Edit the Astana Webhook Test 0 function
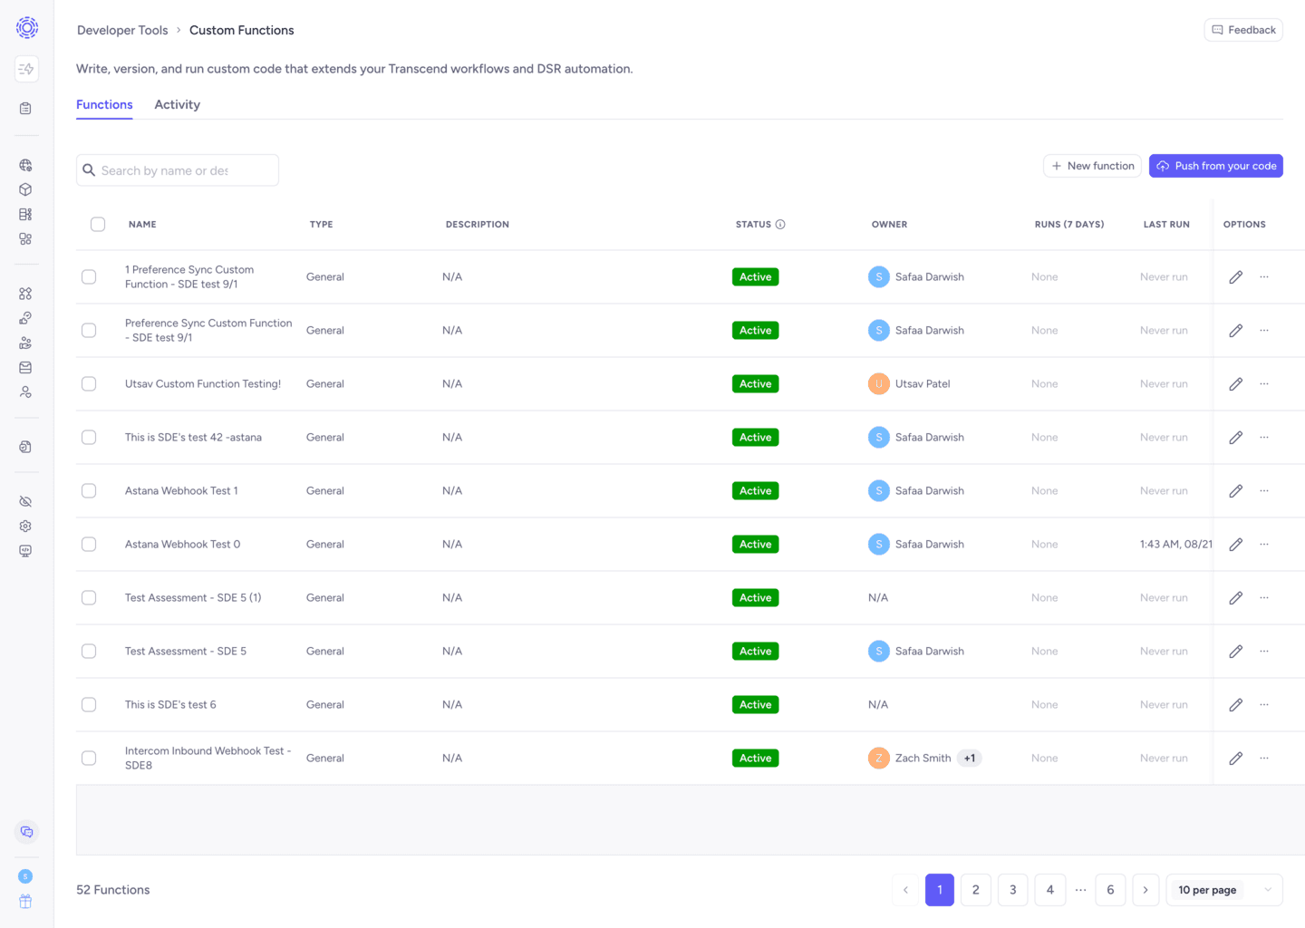The image size is (1305, 928). (x=1235, y=545)
